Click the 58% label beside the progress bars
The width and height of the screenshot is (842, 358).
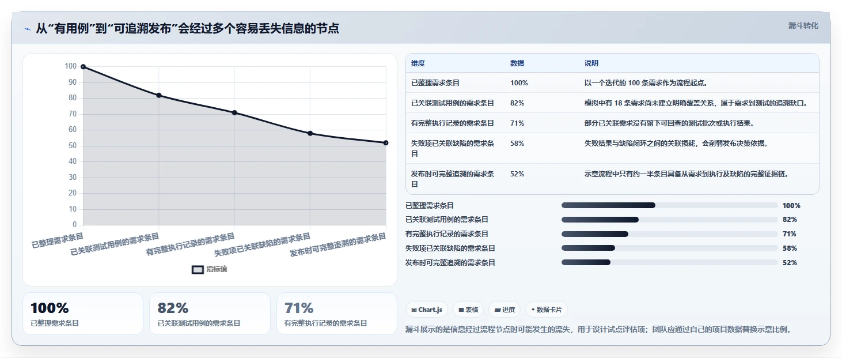pyautogui.click(x=790, y=248)
